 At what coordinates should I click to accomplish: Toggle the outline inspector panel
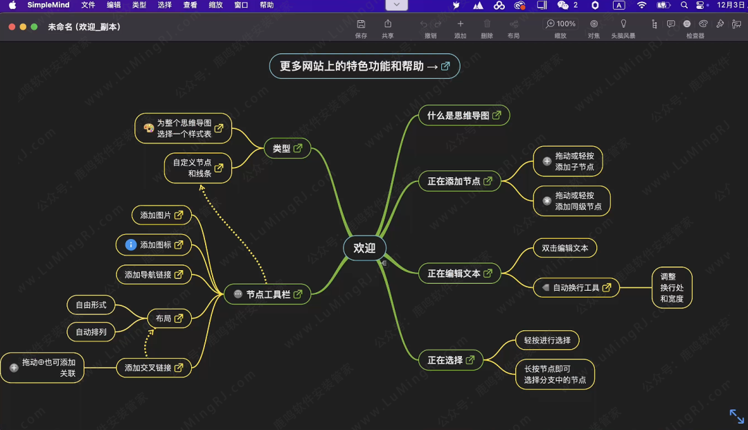(x=653, y=23)
